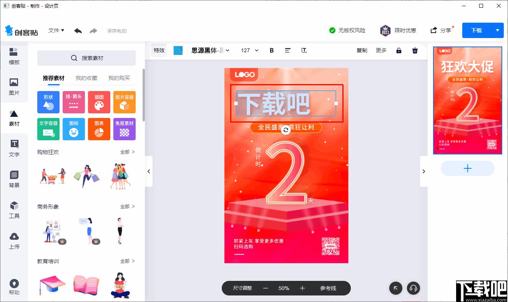Open the blue text color swatch

click(x=178, y=50)
